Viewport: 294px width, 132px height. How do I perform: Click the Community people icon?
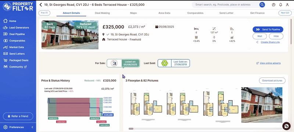click(x=6, y=67)
